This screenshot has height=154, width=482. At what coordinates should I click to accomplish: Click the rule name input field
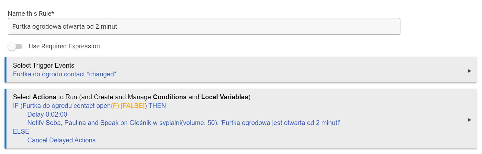[x=204, y=26]
